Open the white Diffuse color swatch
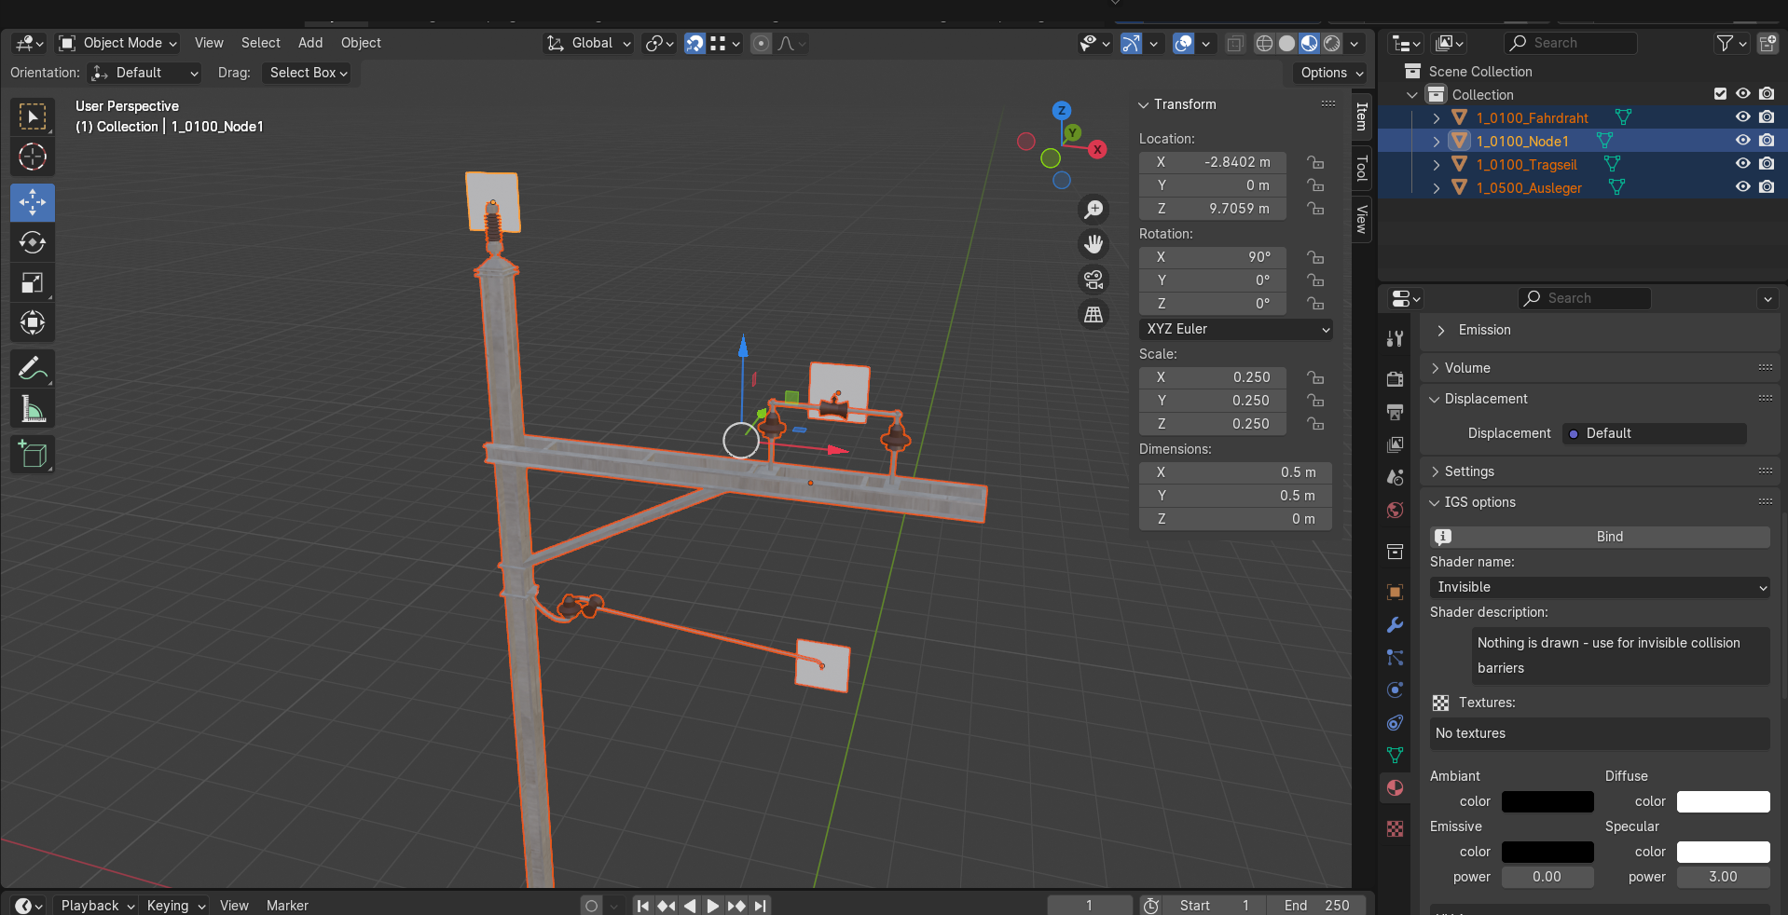This screenshot has width=1788, height=915. coord(1723,801)
